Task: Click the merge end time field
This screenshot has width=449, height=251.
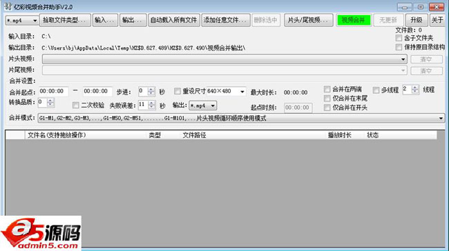Action: [x=97, y=92]
